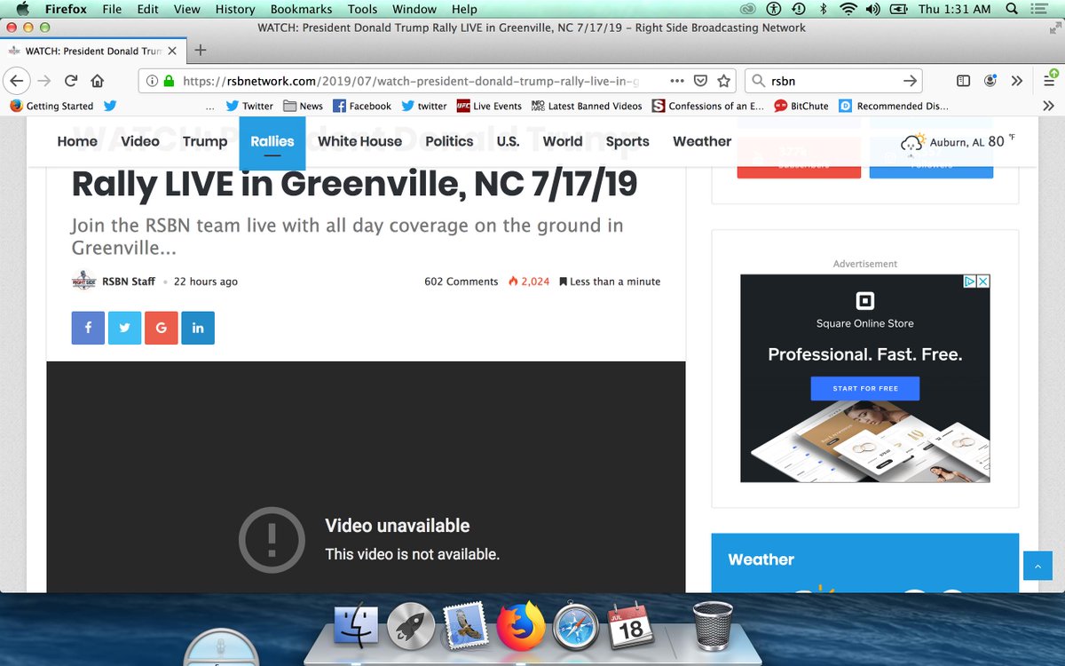Go back to the previous page

pos(17,81)
